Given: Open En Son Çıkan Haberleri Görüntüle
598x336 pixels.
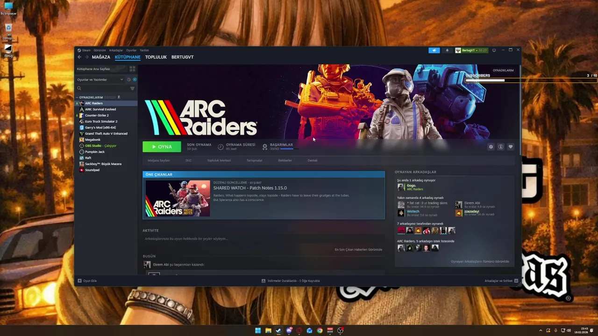Looking at the screenshot, I should pos(358,250).
